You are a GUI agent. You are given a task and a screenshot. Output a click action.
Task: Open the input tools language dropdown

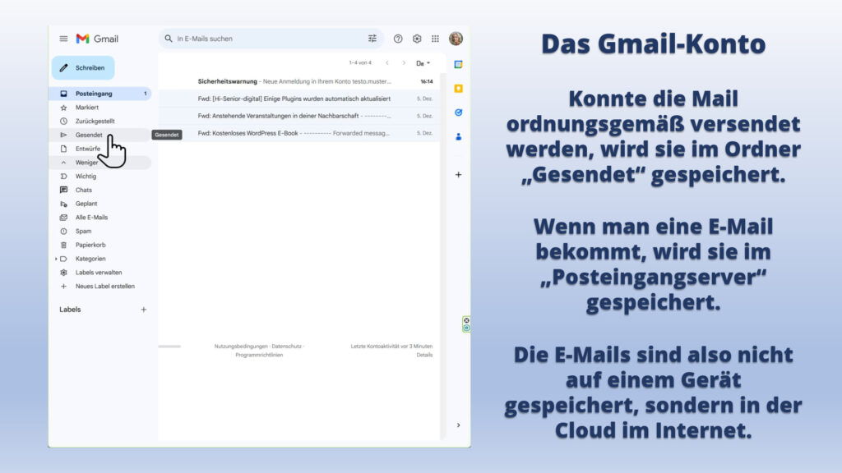[x=423, y=63]
